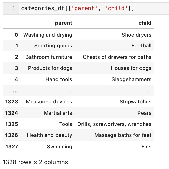
Task: Click the 'parent' column header
Action: [64, 23]
